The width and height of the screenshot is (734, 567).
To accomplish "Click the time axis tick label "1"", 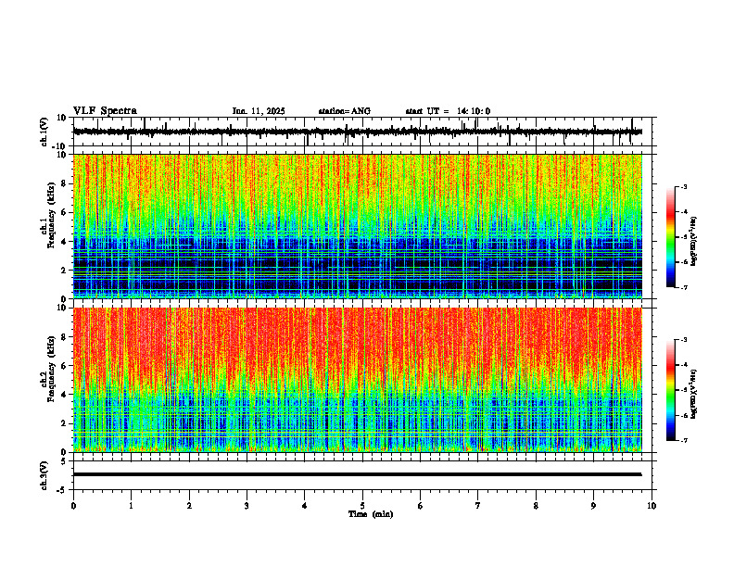I will point(131,506).
